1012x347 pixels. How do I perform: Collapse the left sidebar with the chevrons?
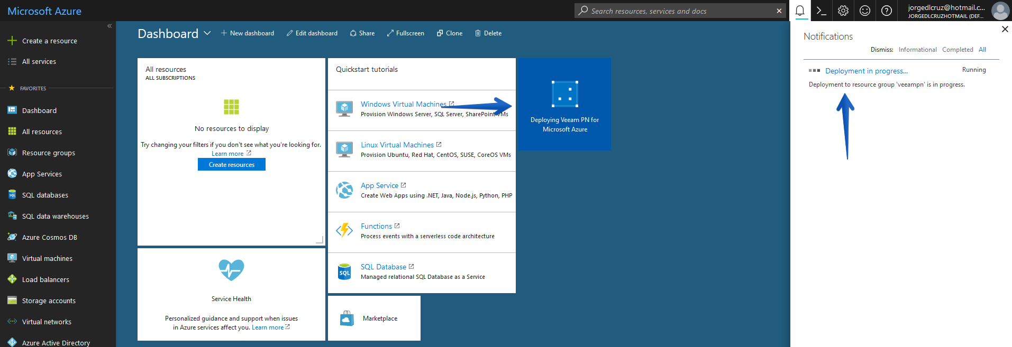pyautogui.click(x=110, y=26)
